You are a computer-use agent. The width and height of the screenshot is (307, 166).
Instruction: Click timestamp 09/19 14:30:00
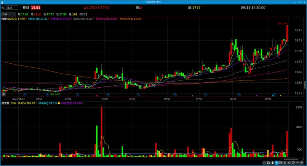pyautogui.click(x=253, y=7)
